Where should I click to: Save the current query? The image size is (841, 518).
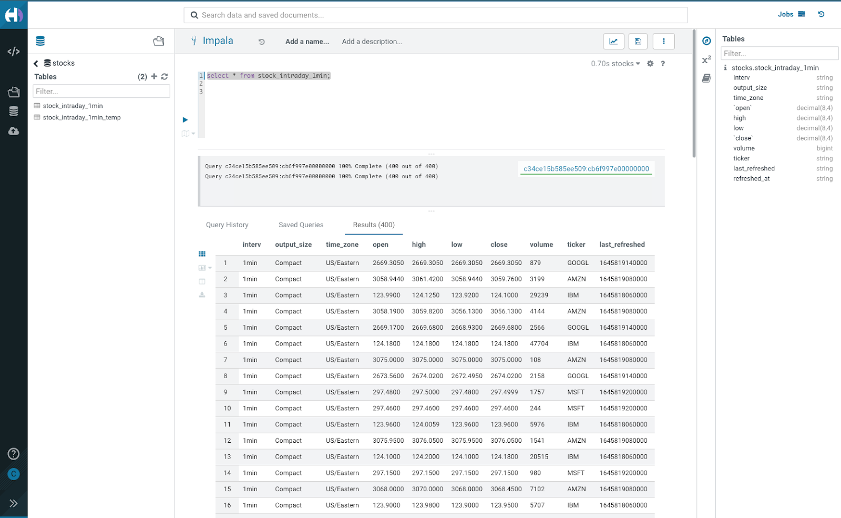[x=638, y=41]
